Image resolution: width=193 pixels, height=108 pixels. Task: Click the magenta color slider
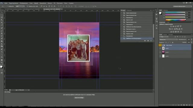(x=175, y=15)
